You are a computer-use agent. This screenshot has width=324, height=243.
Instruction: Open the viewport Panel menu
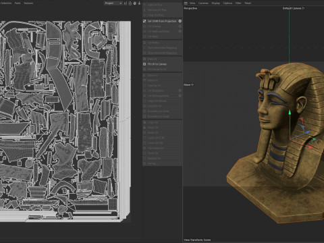coord(248,3)
